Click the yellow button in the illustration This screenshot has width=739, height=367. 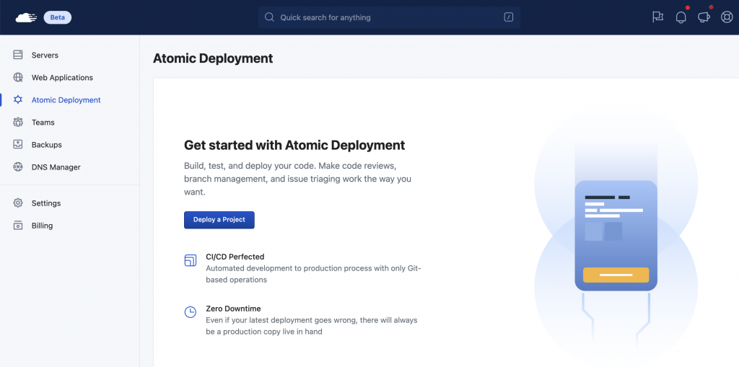click(x=616, y=275)
